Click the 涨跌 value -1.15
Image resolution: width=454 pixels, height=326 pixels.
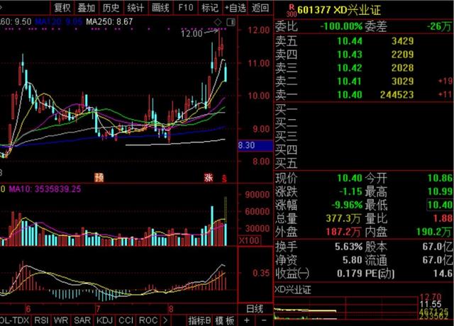tap(350, 191)
